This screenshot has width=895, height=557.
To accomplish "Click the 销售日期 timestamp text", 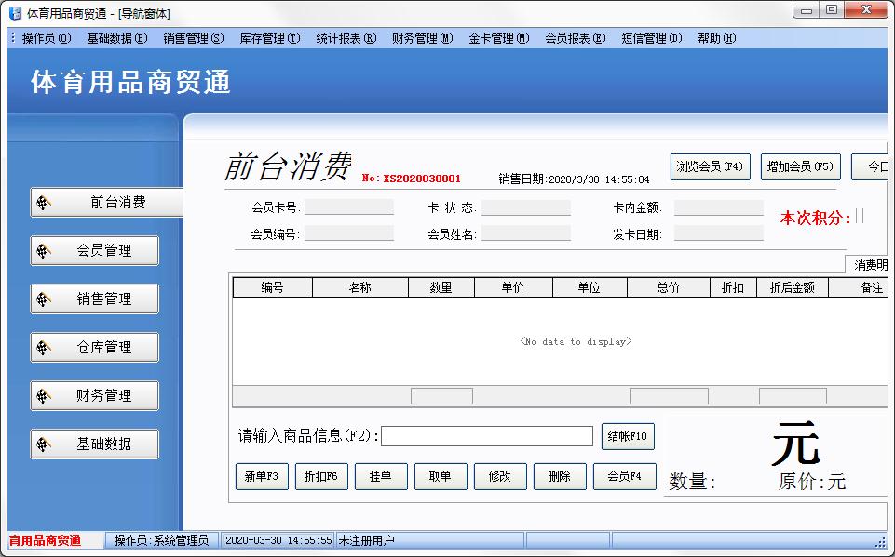I will point(575,179).
